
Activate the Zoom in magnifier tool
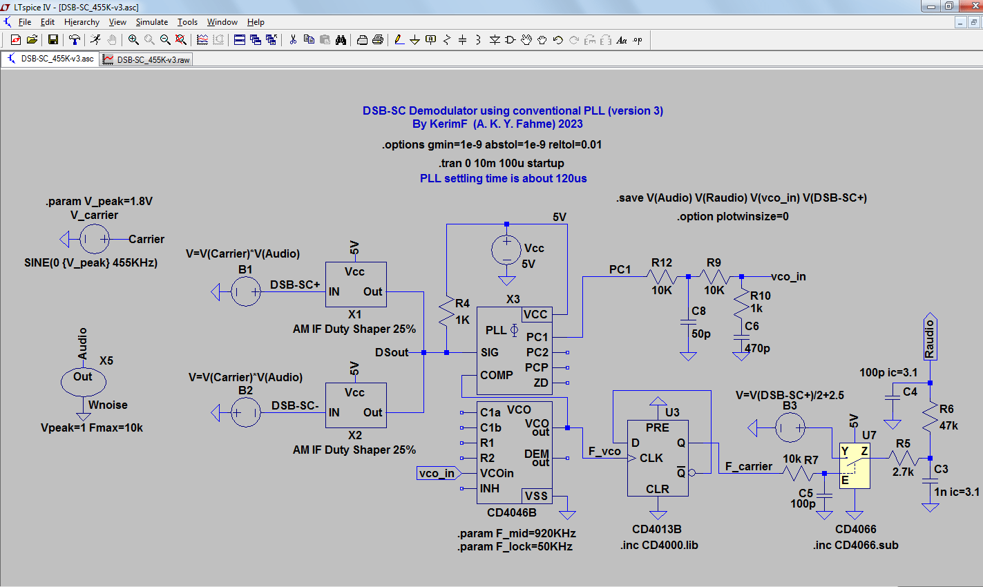pos(133,39)
